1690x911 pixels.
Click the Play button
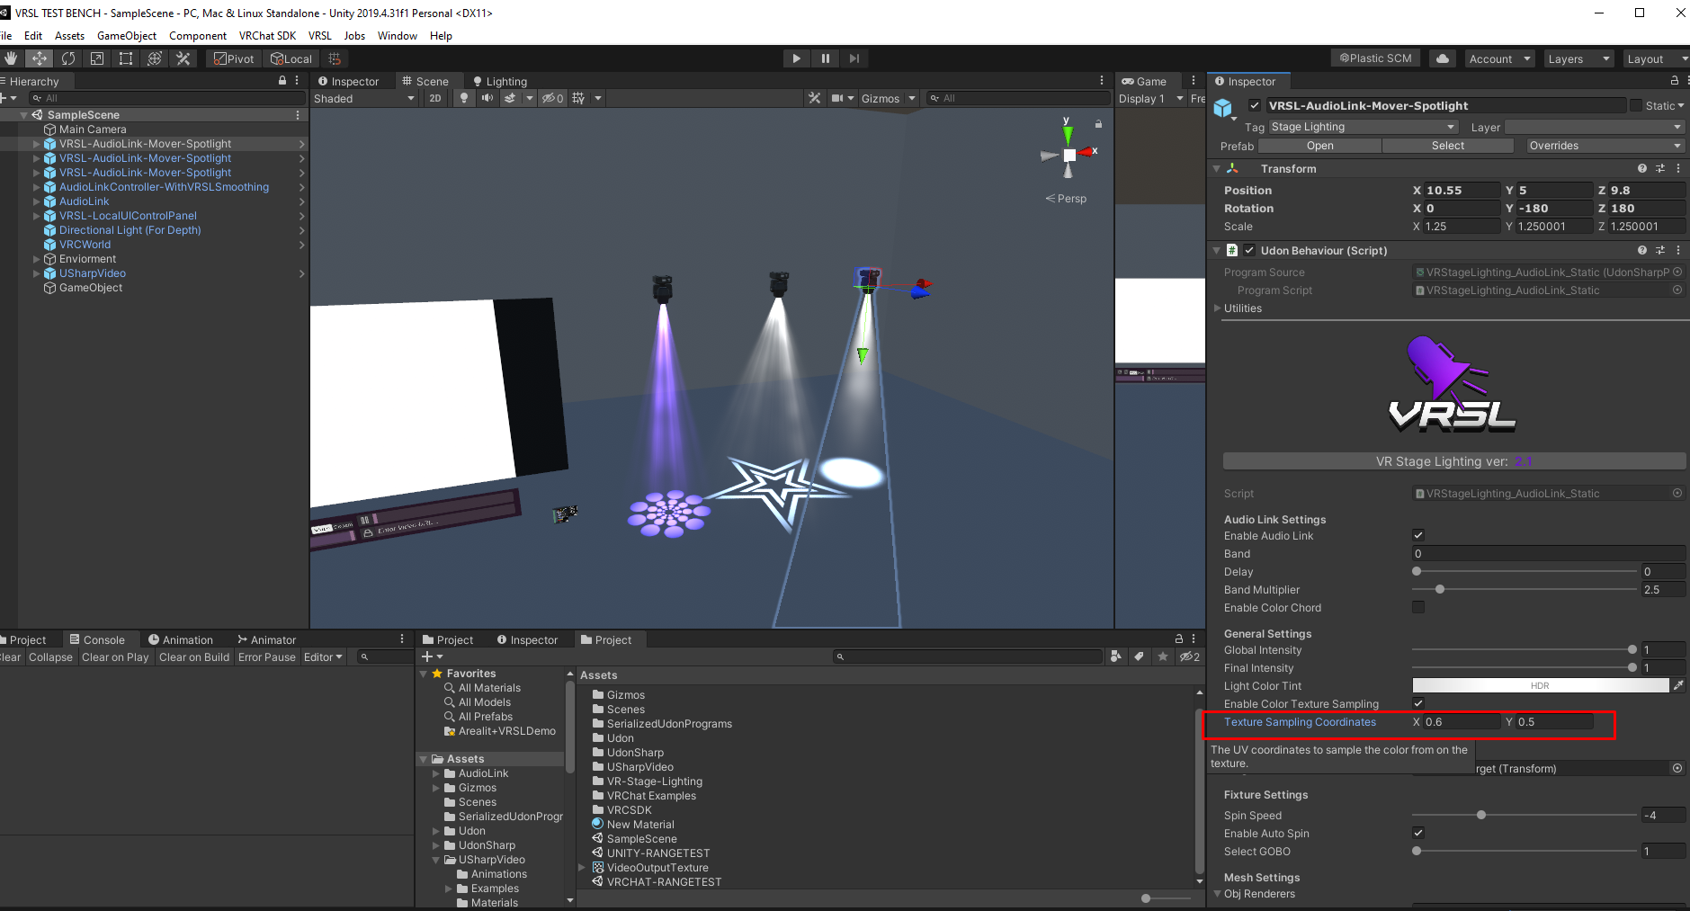[796, 58]
